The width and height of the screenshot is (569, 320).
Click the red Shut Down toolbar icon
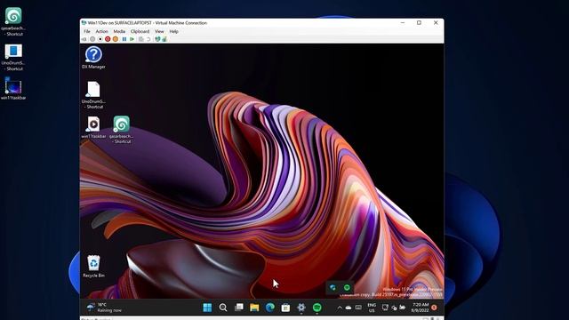point(108,39)
